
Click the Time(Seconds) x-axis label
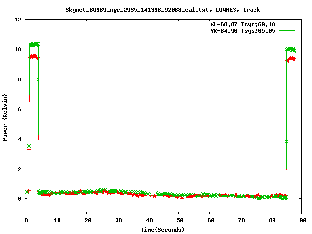(x=163, y=229)
